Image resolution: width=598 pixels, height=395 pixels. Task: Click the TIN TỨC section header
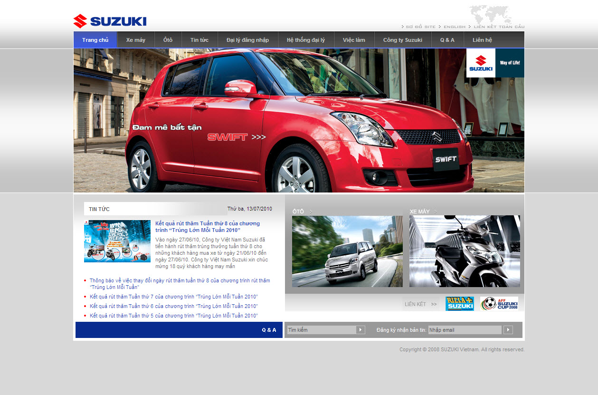(x=99, y=209)
